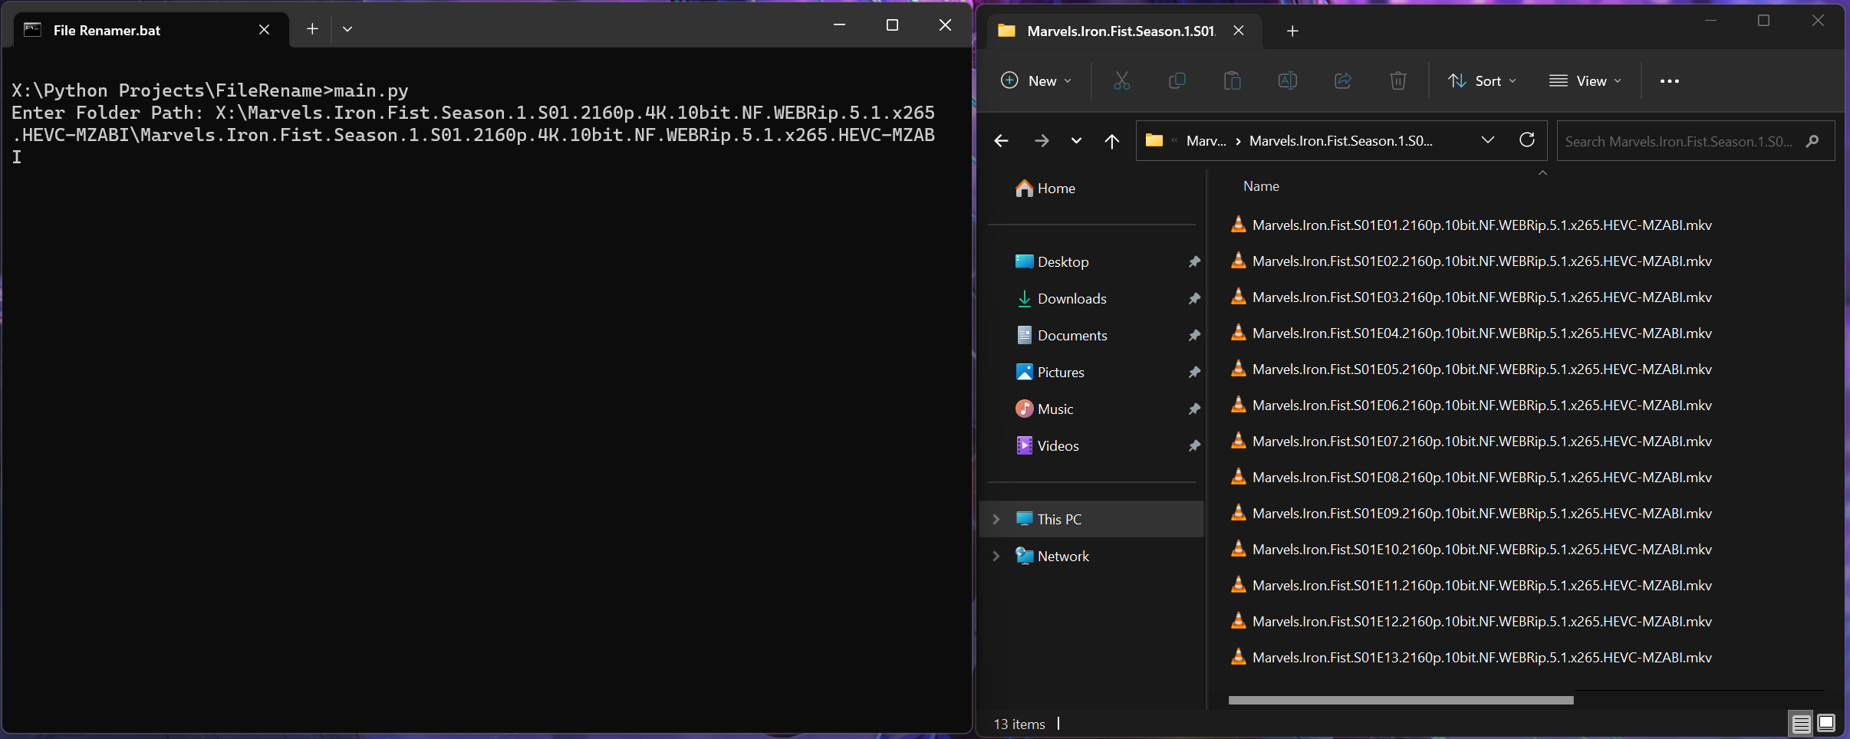Open the Sort dropdown menu
The height and width of the screenshot is (739, 1850).
click(1480, 80)
